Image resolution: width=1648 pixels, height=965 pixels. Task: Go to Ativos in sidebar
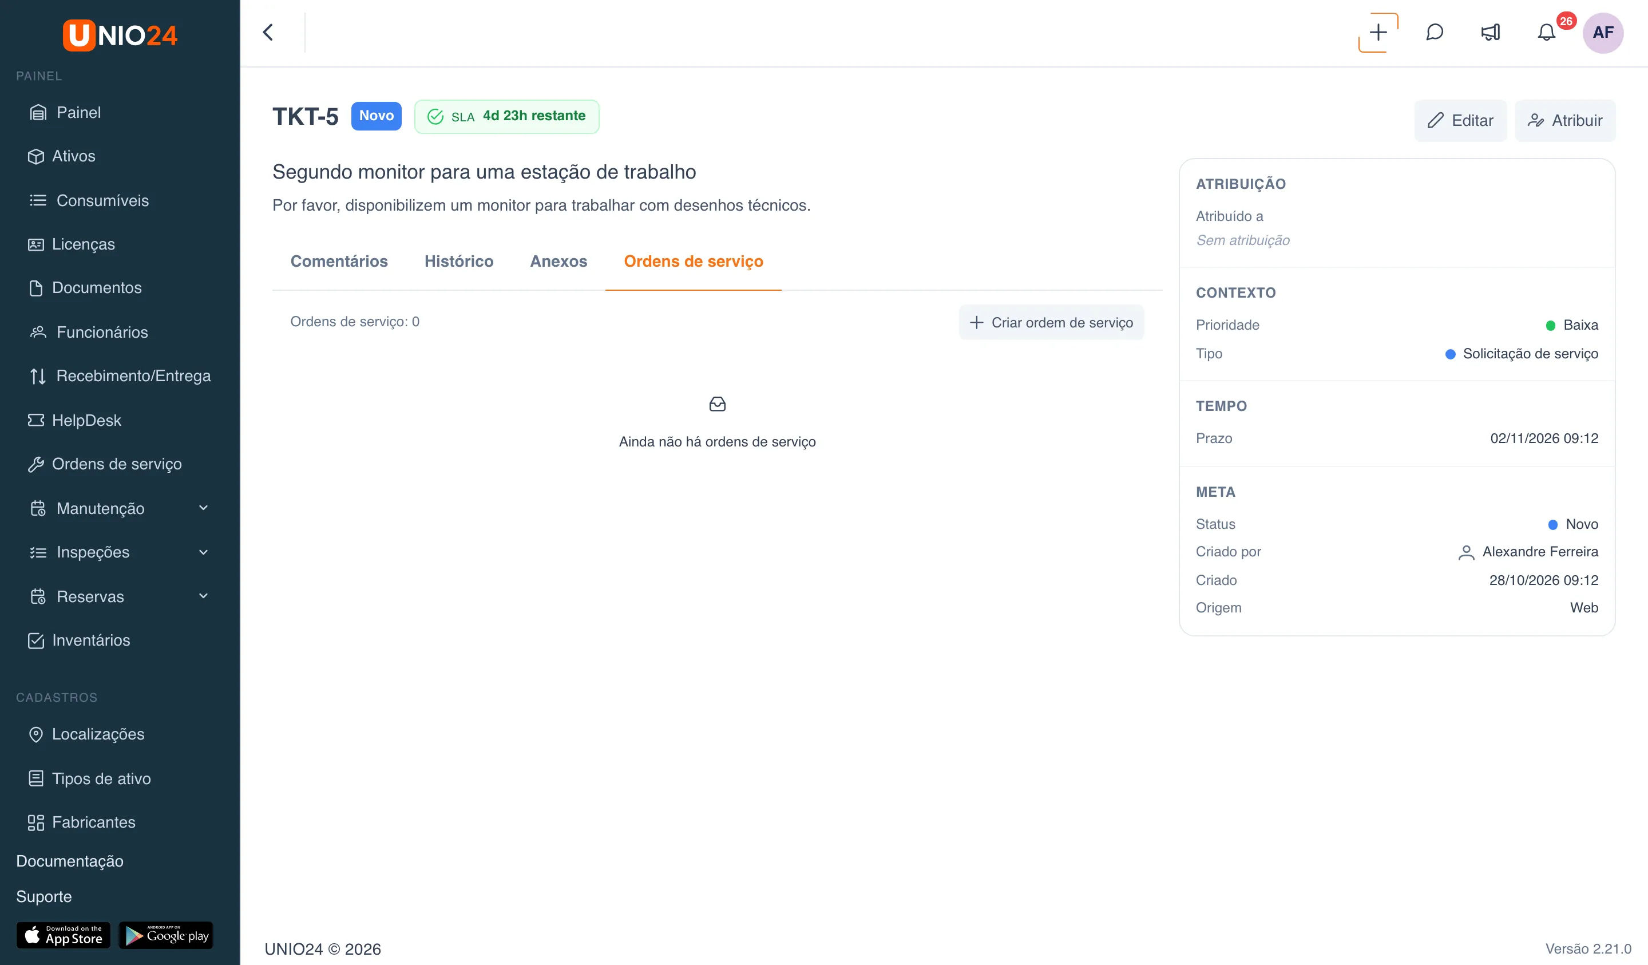(120, 156)
